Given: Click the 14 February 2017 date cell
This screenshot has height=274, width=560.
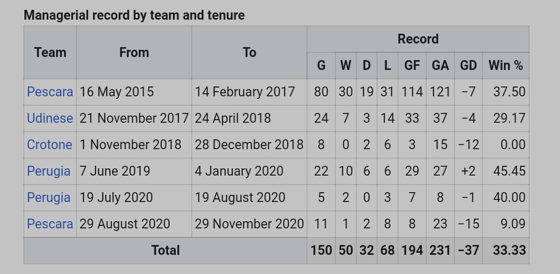Looking at the screenshot, I should click(x=245, y=92).
